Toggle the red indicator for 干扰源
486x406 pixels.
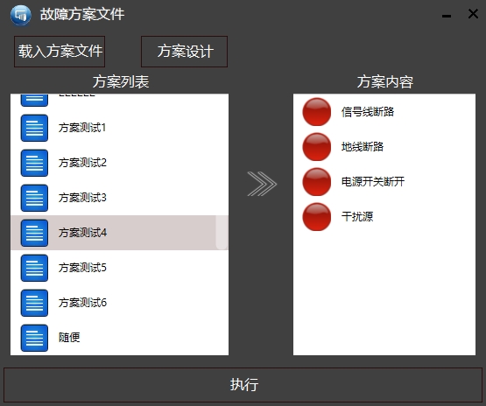tap(317, 217)
